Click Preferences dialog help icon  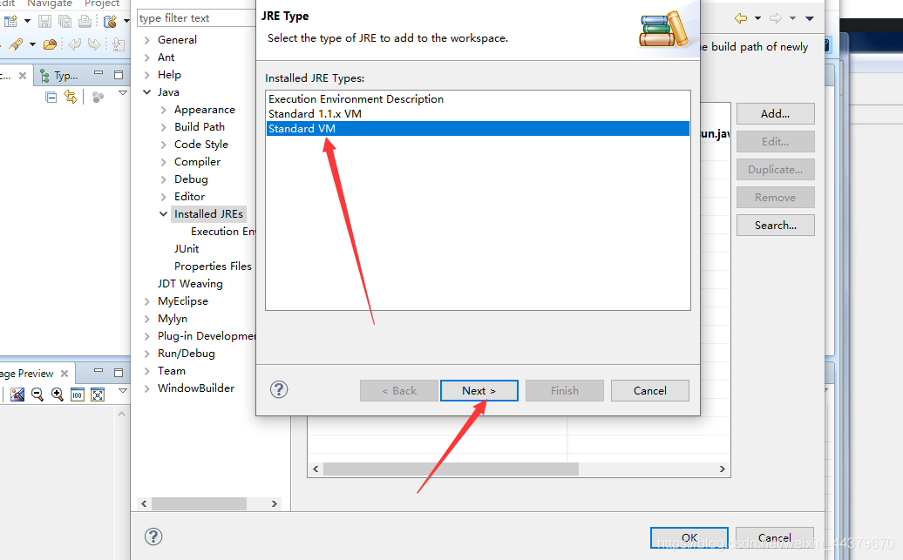click(153, 537)
